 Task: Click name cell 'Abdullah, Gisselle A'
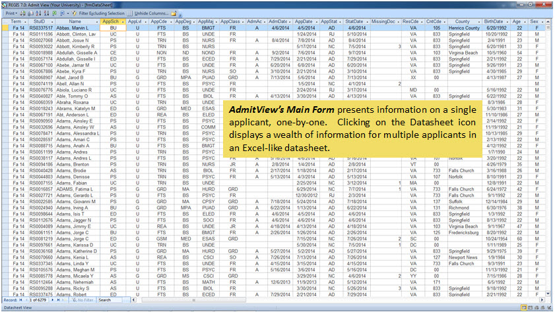point(77,53)
